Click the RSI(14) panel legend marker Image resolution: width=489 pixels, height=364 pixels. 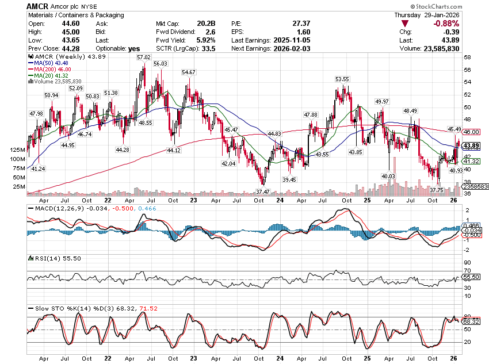click(x=30, y=259)
